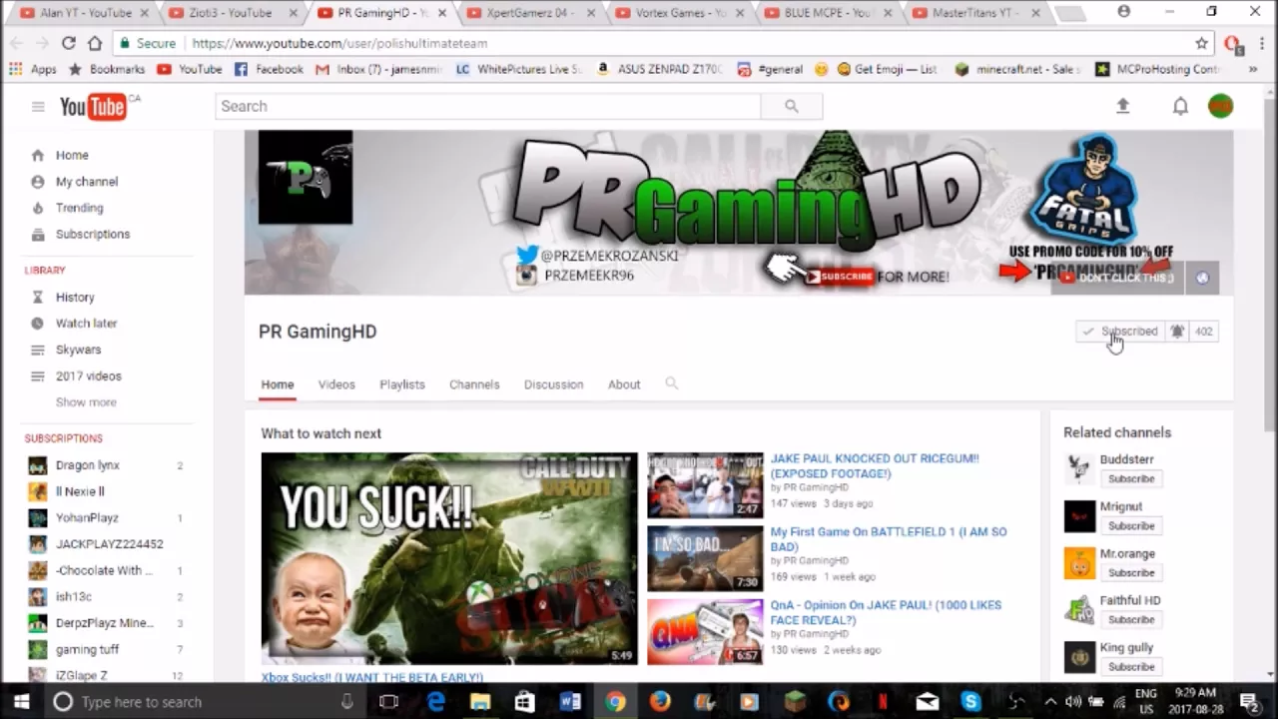
Task: Open File Explorer from the taskbar
Action: tap(480, 702)
